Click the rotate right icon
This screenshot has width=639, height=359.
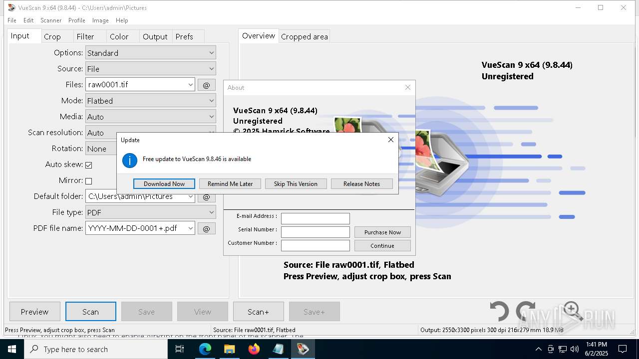526,311
